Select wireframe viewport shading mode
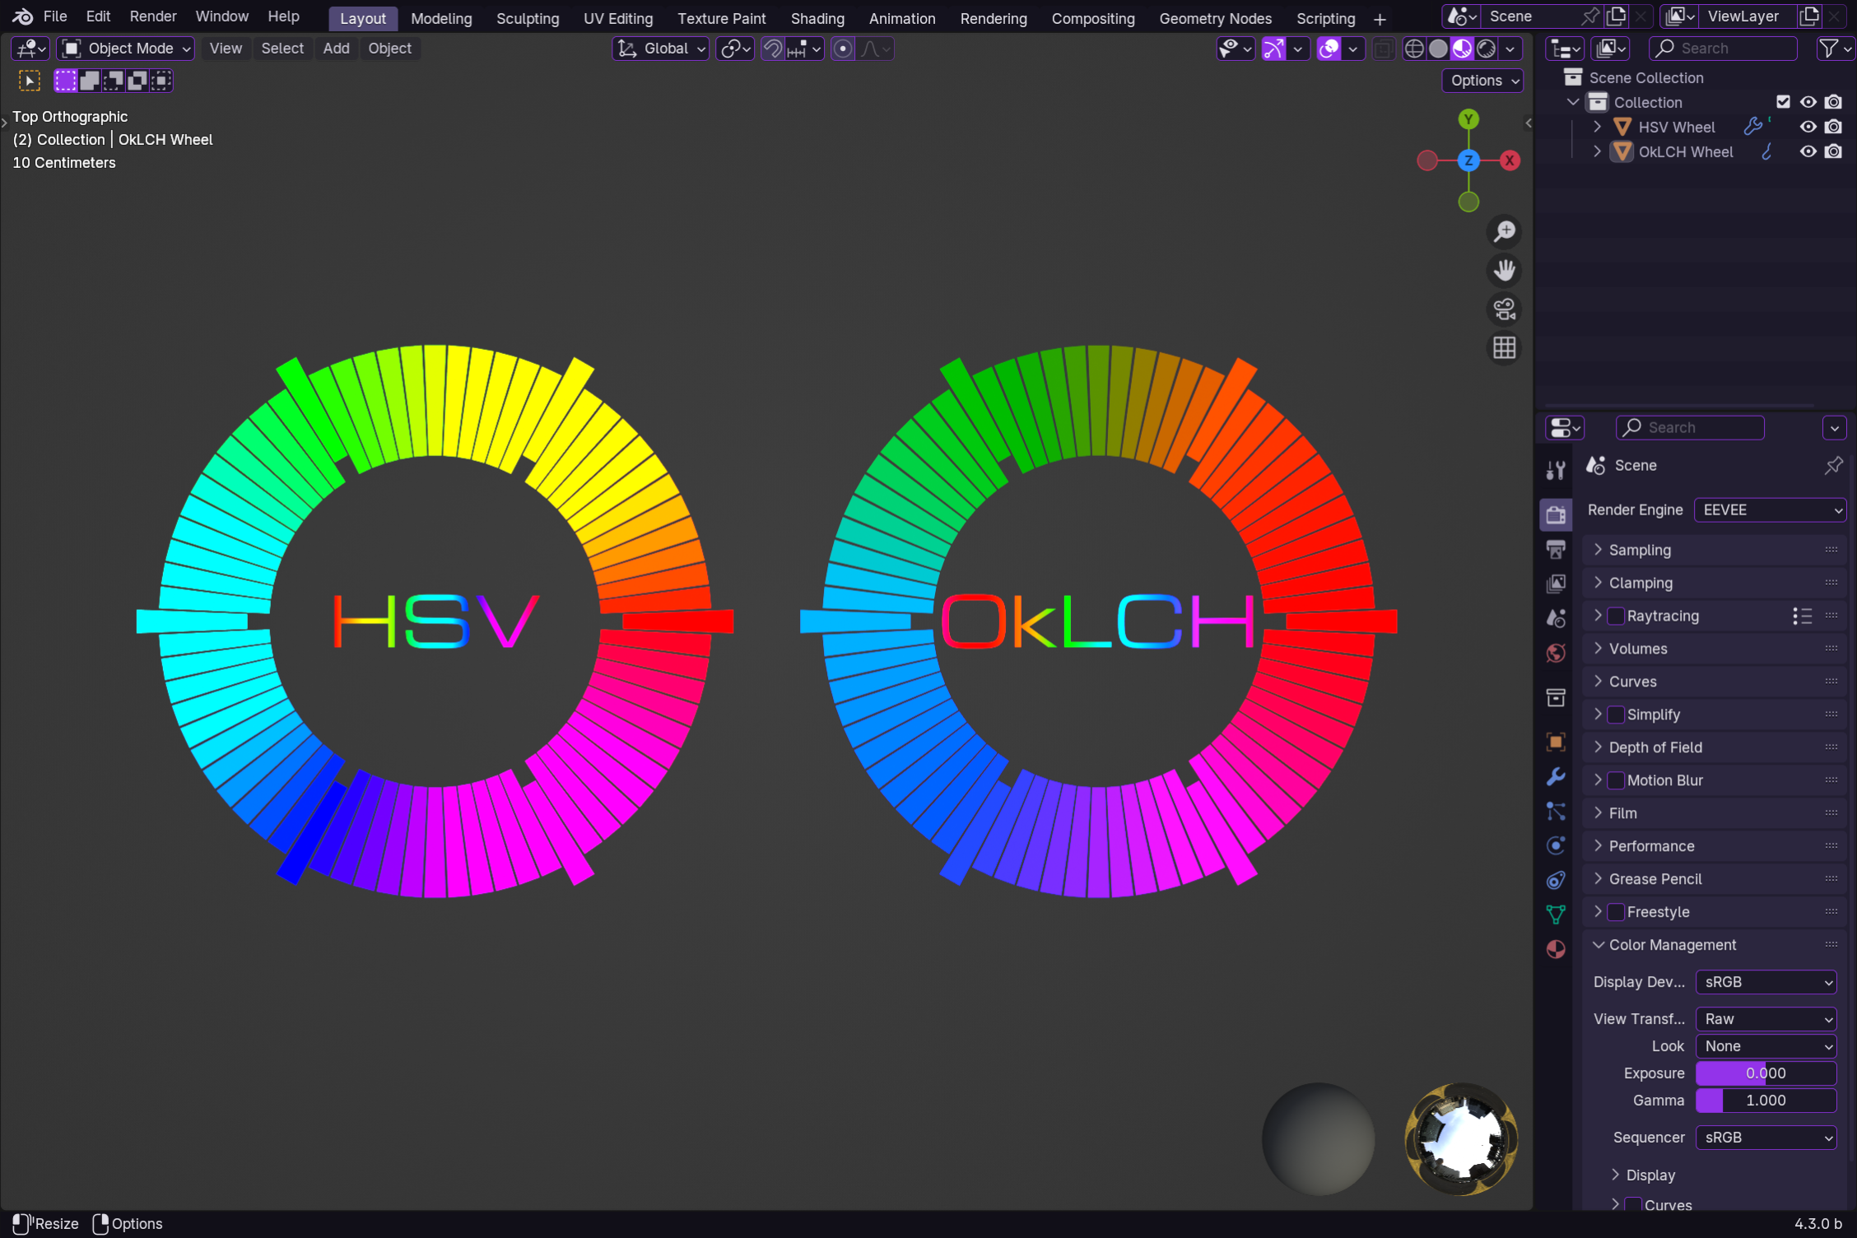 pyautogui.click(x=1413, y=49)
